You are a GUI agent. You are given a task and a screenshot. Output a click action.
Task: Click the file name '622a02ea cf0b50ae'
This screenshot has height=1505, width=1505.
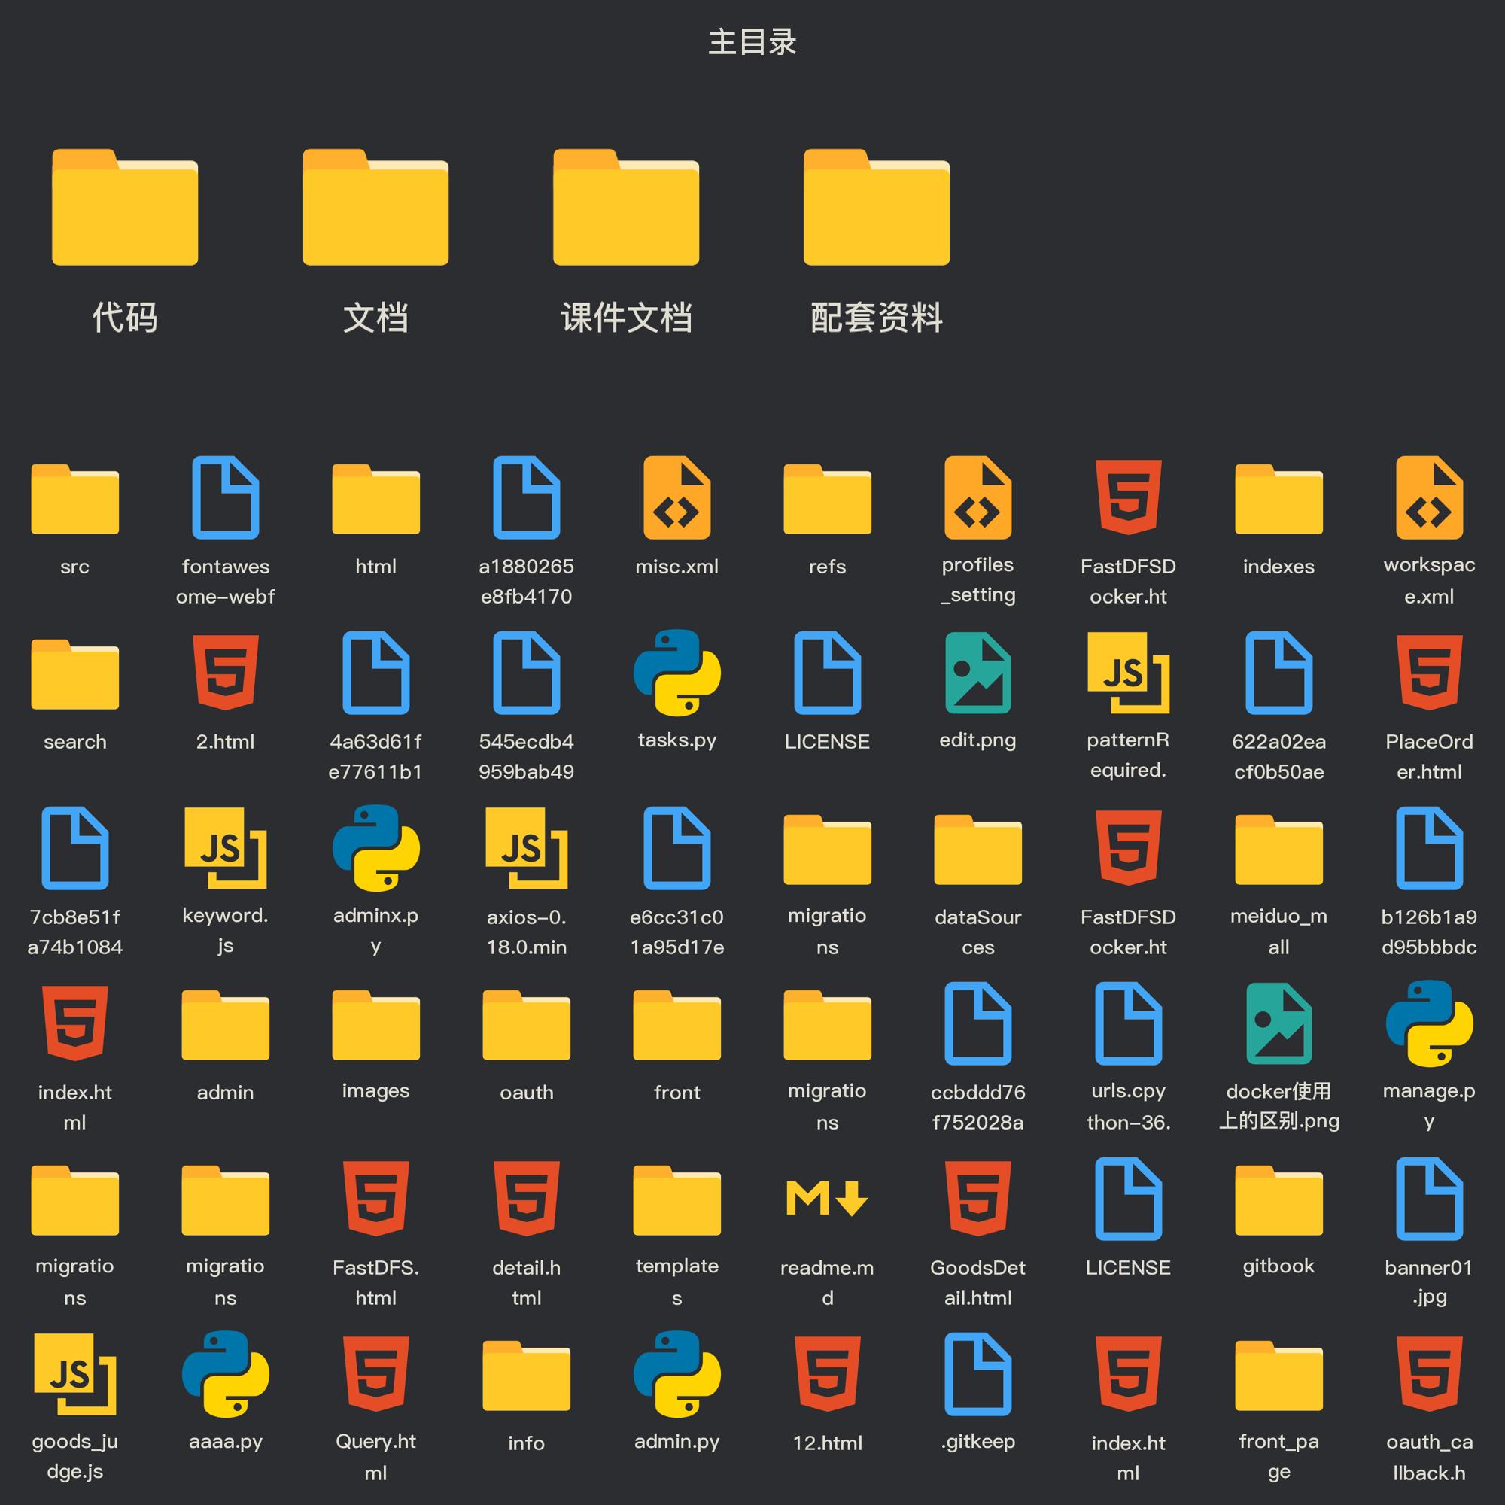point(1279,756)
